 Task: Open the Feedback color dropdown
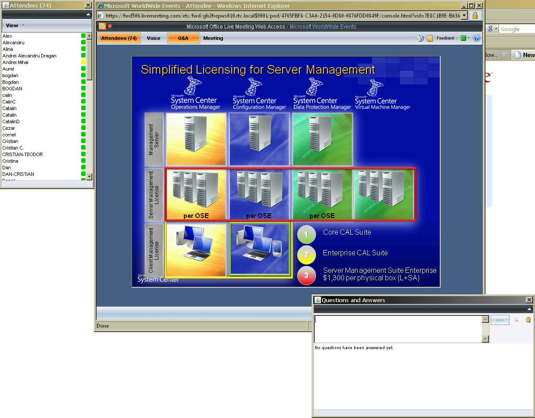[465, 38]
